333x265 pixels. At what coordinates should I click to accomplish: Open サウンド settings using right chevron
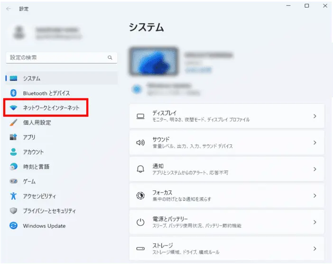314,142
